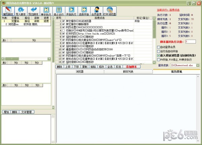The width and height of the screenshot is (202, 145).
Task: Click left panel scroll down arrow
Action: (53, 107)
